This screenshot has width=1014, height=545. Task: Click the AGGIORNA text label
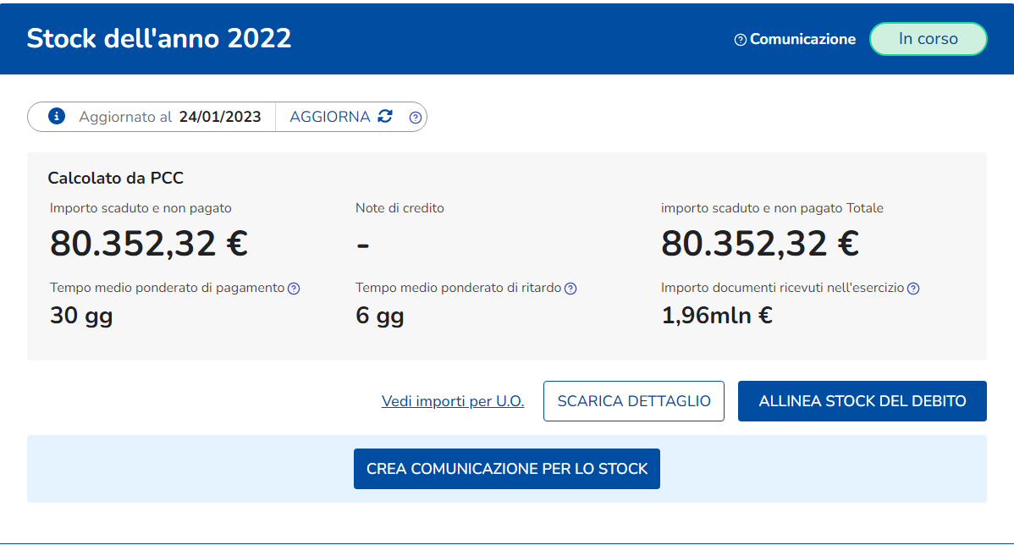coord(330,117)
